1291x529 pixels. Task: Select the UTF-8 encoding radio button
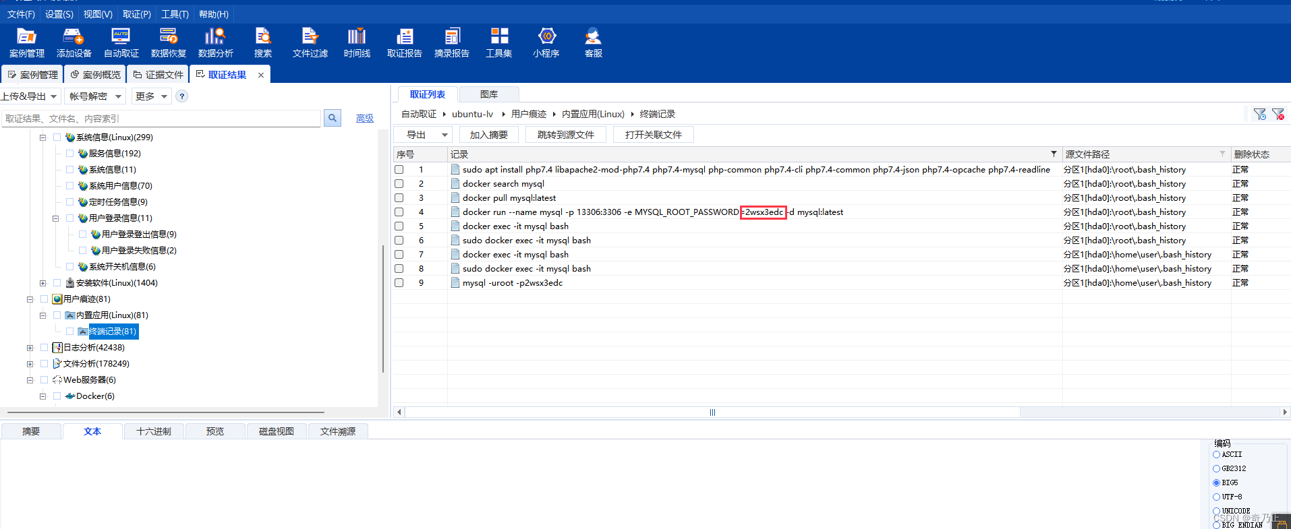coord(1217,497)
